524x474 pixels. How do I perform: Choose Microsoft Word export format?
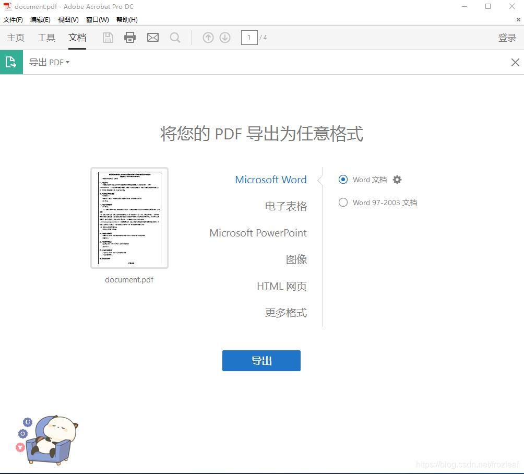click(271, 180)
